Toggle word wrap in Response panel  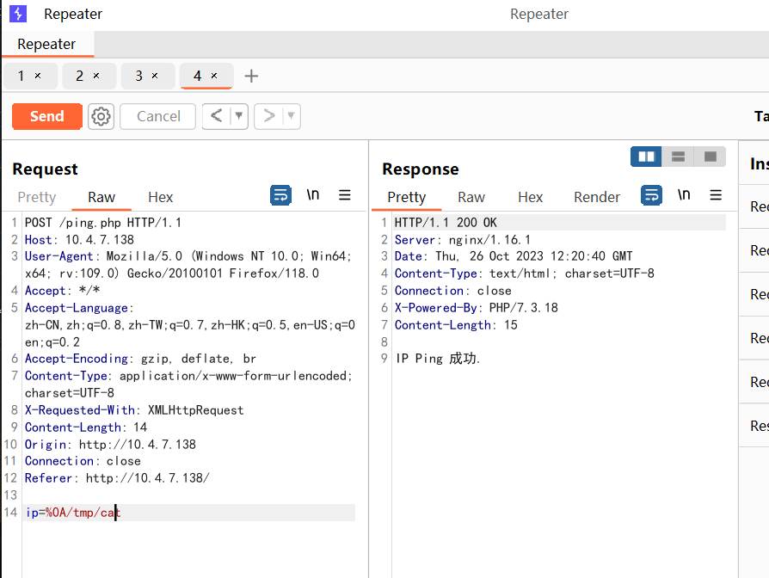651,195
